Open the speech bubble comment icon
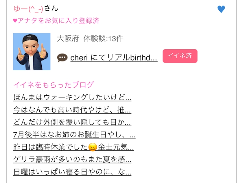The height and width of the screenshot is (183, 243). tap(62, 58)
